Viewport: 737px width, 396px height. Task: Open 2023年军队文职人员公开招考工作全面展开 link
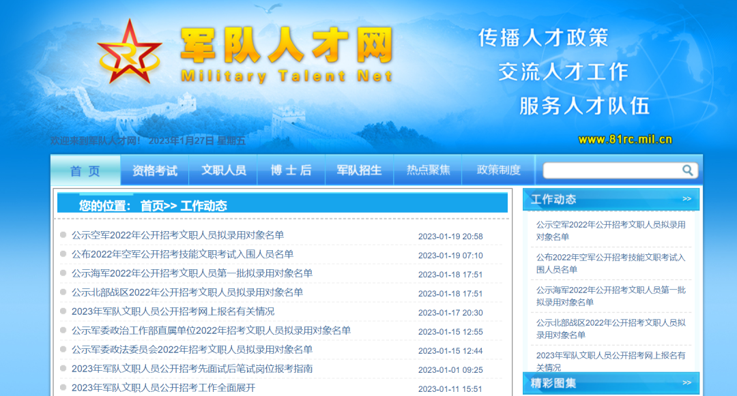[164, 388]
